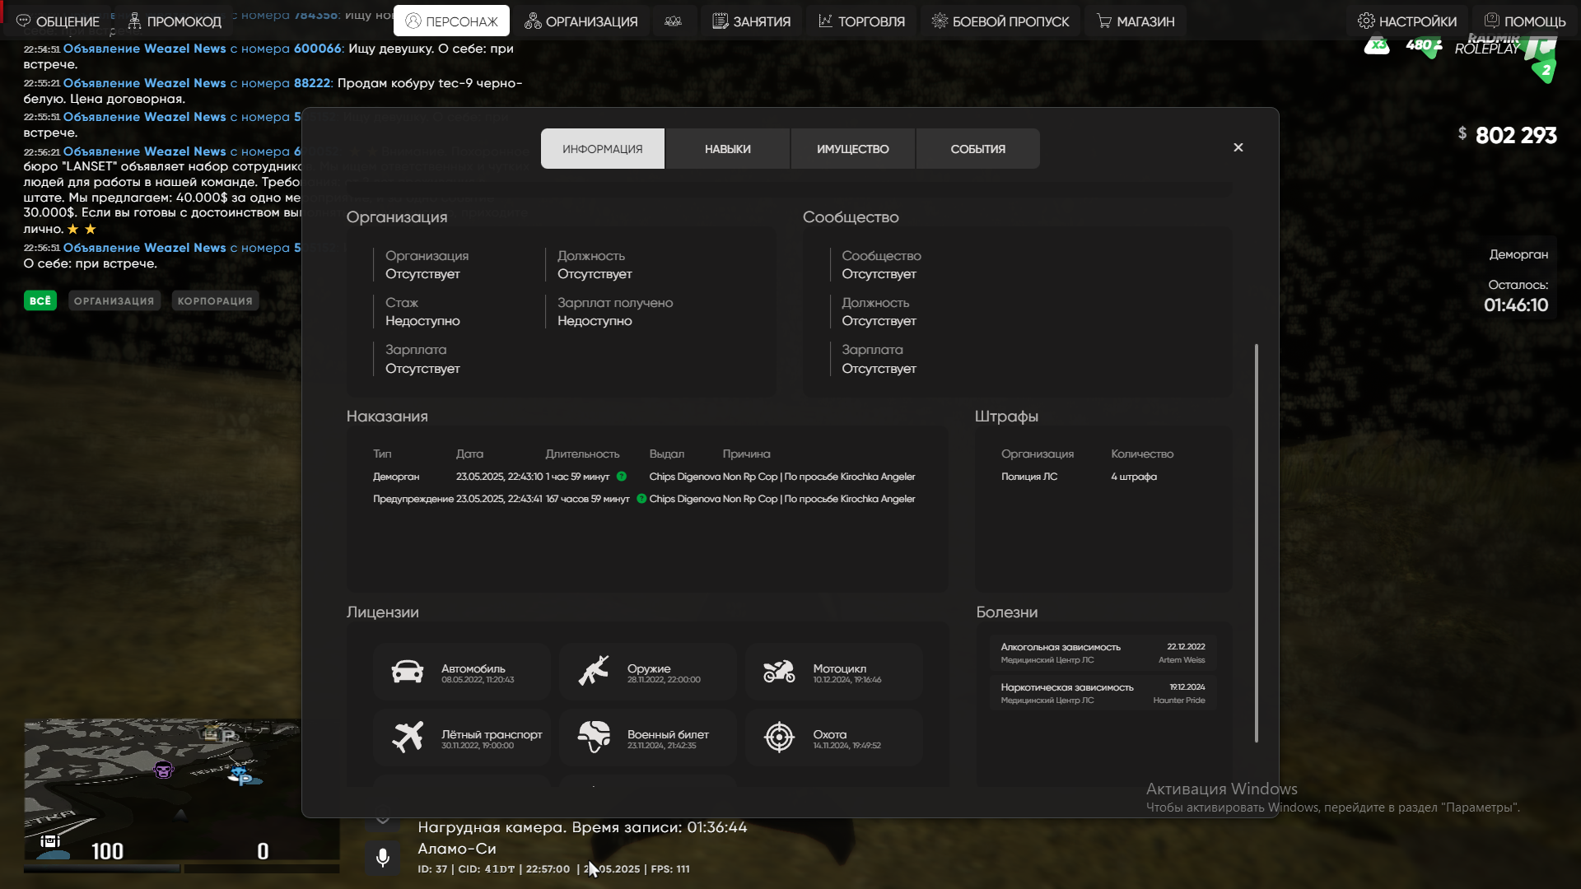This screenshot has height=889, width=1581.
Task: Click the Промокод person icon
Action: [x=134, y=21]
